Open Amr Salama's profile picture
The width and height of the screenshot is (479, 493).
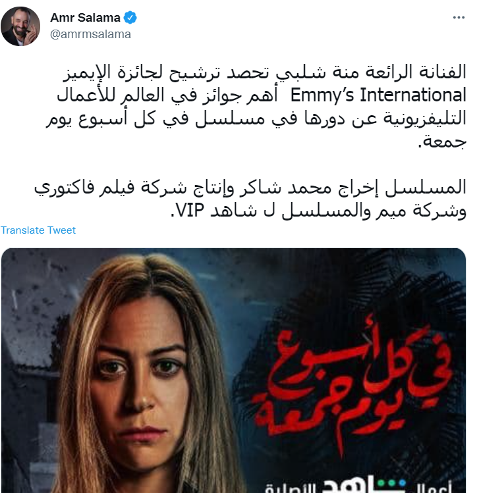click(20, 26)
